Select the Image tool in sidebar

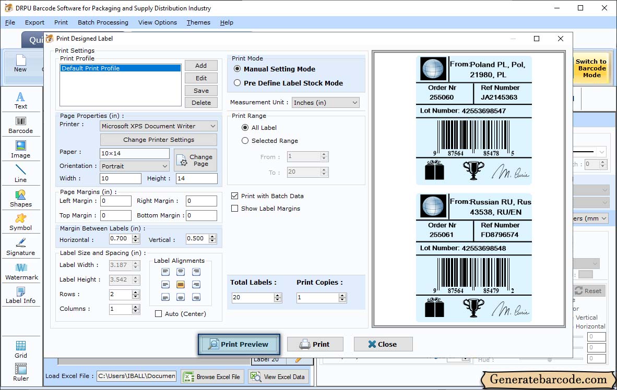click(x=20, y=150)
